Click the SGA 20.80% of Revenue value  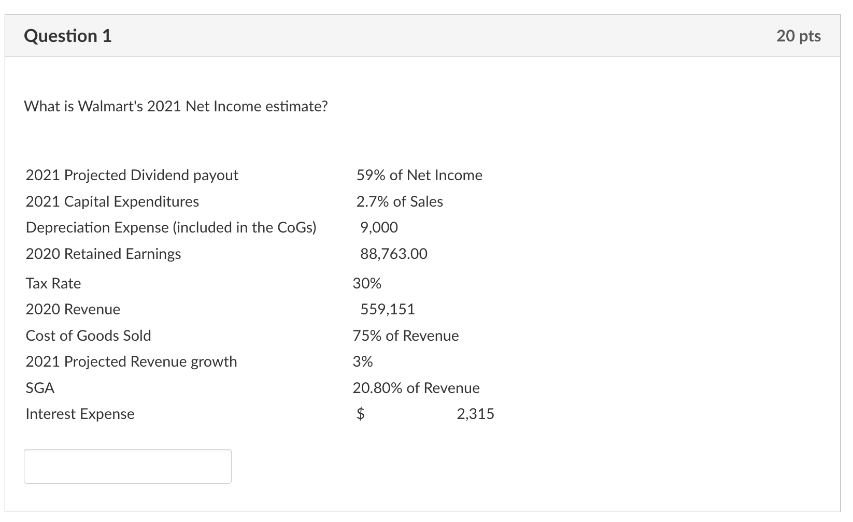(x=416, y=387)
